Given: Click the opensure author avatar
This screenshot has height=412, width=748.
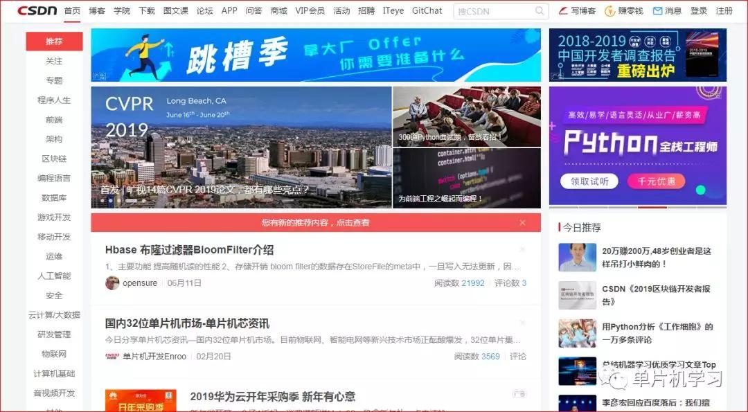Looking at the screenshot, I should point(112,283).
